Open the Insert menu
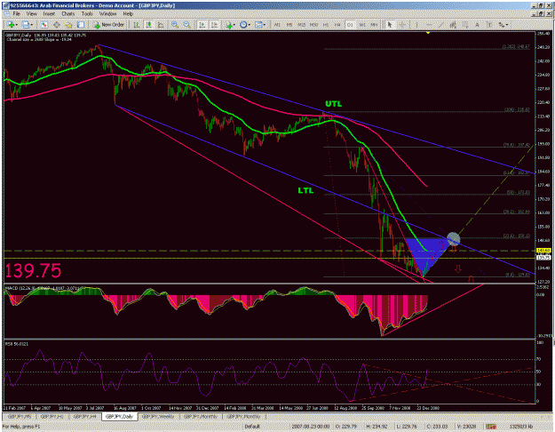Viewport: 555px width, 432px height. [x=49, y=14]
